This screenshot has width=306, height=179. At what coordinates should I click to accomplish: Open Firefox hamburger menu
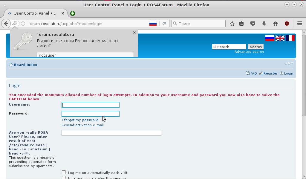point(300,24)
